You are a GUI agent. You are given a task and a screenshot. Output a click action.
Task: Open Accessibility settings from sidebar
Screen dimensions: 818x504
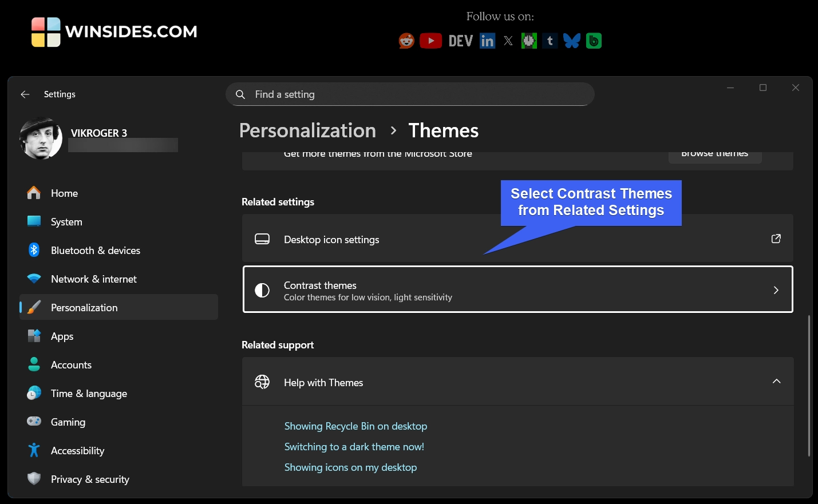(77, 450)
